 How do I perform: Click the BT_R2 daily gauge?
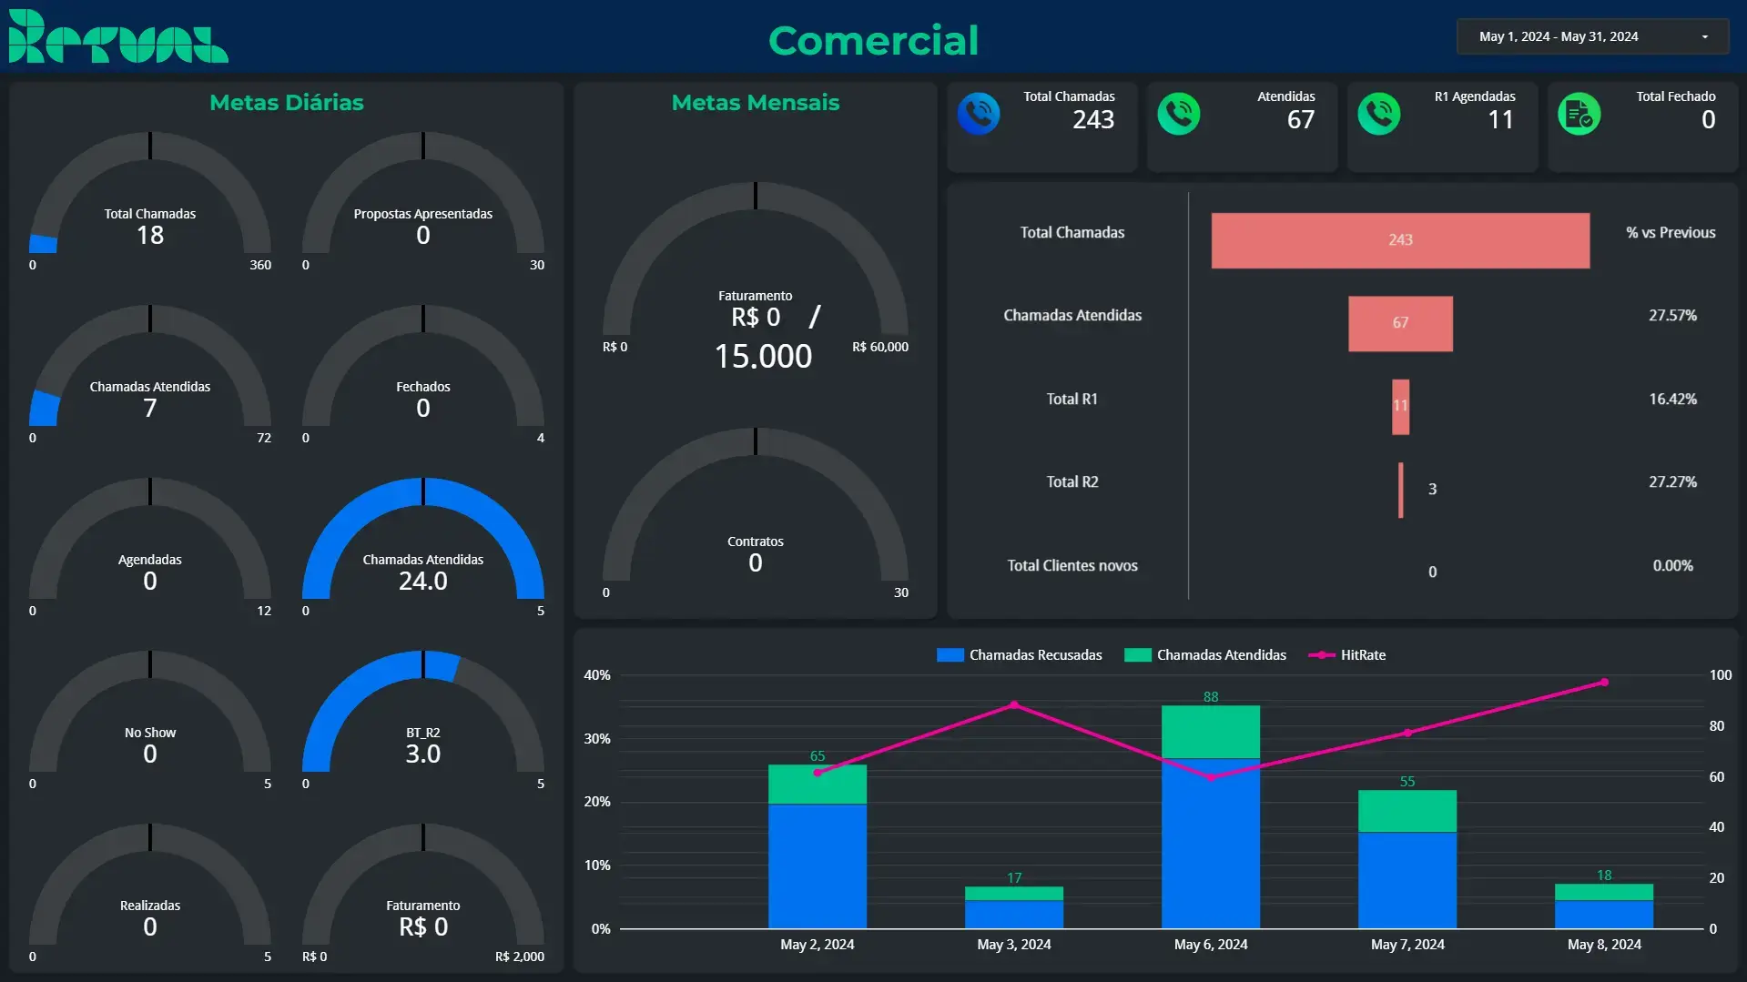click(423, 719)
